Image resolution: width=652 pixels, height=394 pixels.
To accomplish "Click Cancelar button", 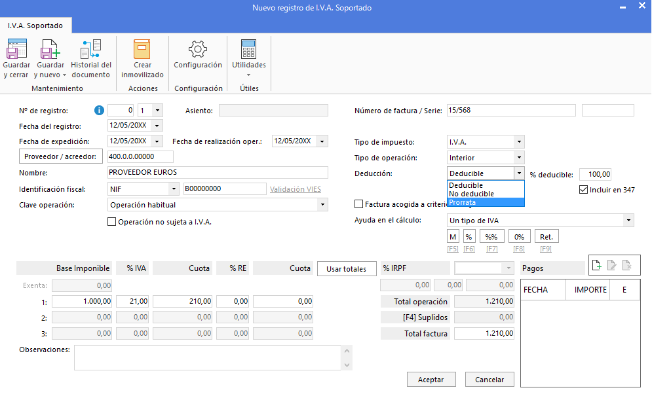I will [489, 380].
